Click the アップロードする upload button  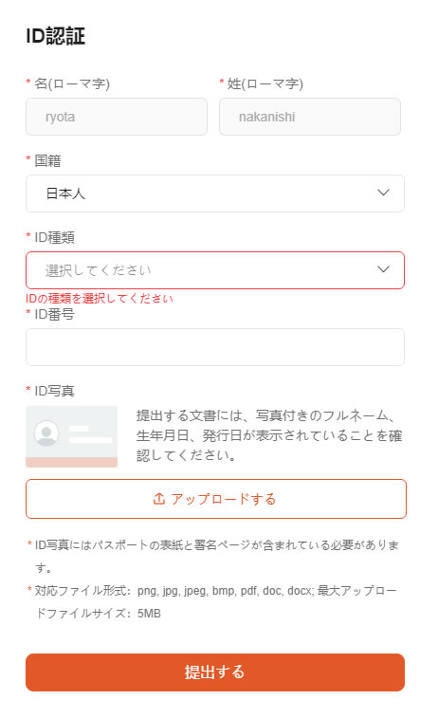(x=216, y=499)
